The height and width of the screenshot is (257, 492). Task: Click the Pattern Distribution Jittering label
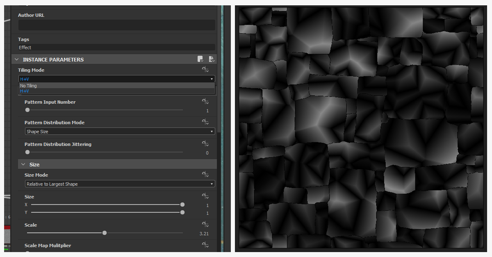[x=58, y=144]
